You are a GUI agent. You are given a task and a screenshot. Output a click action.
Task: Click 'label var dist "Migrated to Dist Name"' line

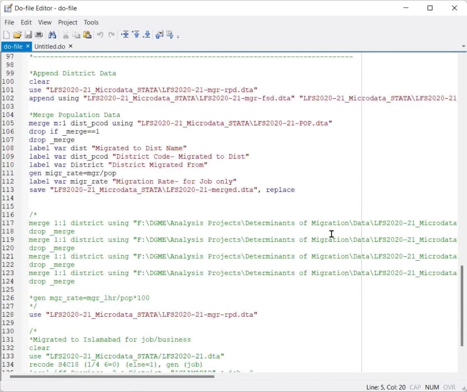pyautogui.click(x=108, y=148)
